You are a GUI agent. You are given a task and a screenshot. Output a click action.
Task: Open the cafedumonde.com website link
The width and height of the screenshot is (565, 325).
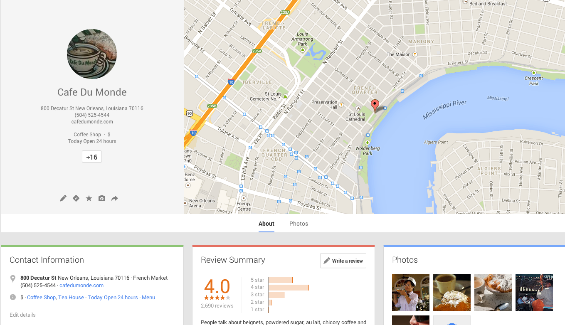pos(81,286)
